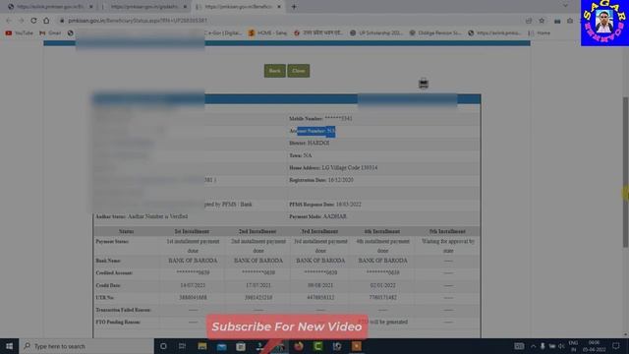This screenshot has width=629, height=354.
Task: Switch to the second pmkisan.gov.in tab
Action: click(144, 7)
